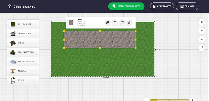This screenshot has width=209, height=101.
Task: Click the plant icon beside TUIN EN MOESTUIN
Action: point(13,52)
